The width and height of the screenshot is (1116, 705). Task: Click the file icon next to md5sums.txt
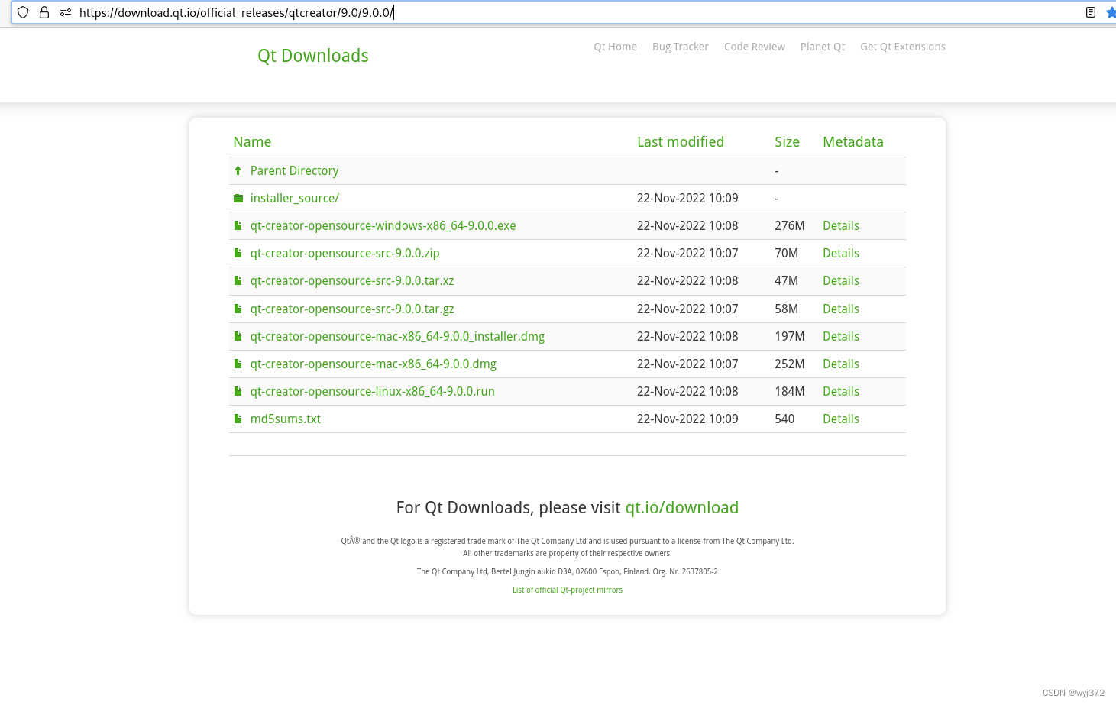click(238, 419)
